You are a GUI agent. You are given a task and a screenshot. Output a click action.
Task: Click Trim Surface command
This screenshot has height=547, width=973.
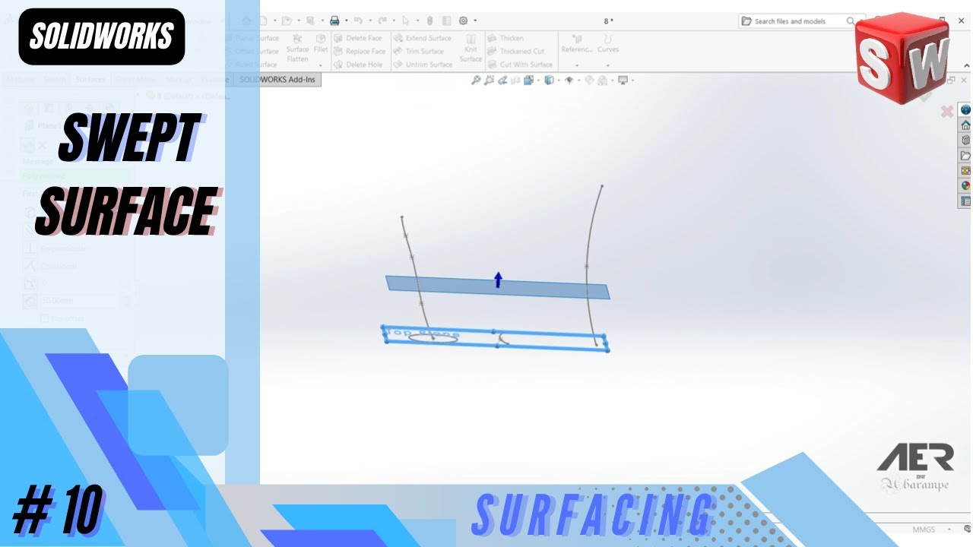(x=419, y=52)
